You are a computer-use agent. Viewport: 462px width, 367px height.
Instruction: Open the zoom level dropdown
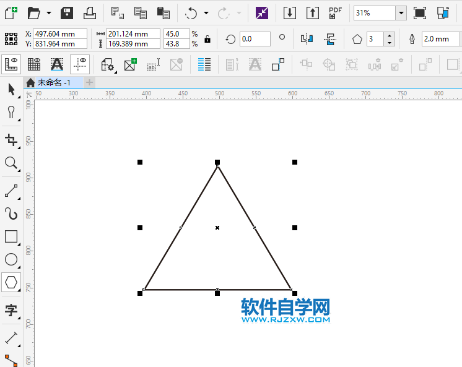click(x=401, y=13)
